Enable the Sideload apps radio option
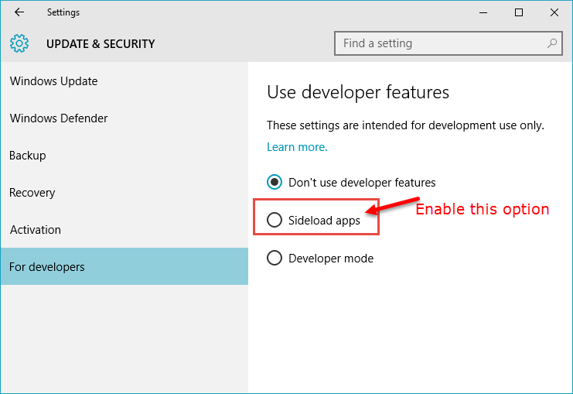 tap(275, 220)
